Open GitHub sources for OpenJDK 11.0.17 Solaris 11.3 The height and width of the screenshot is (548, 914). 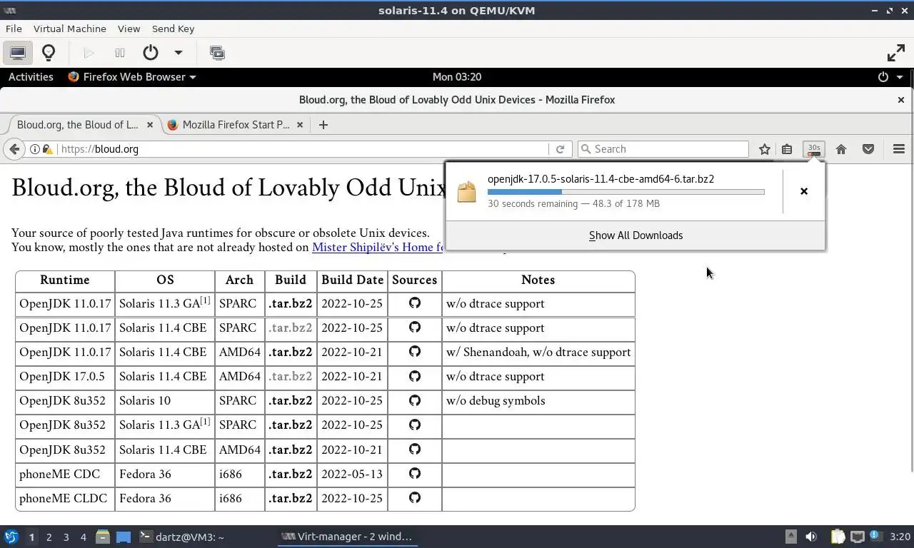(415, 303)
